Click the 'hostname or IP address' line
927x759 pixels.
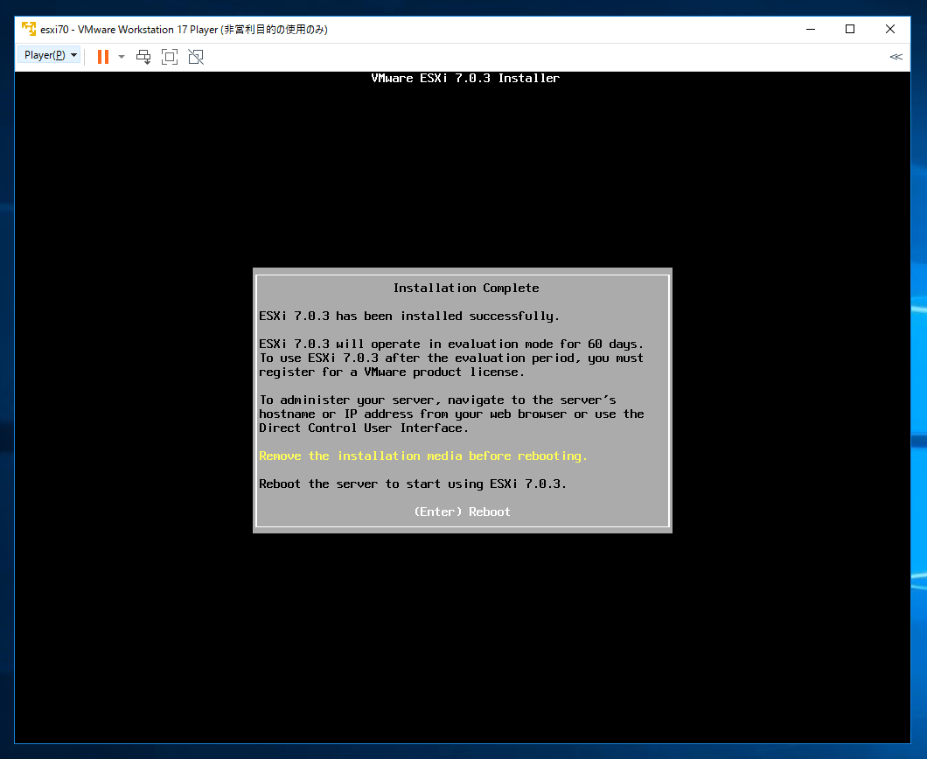pos(451,414)
